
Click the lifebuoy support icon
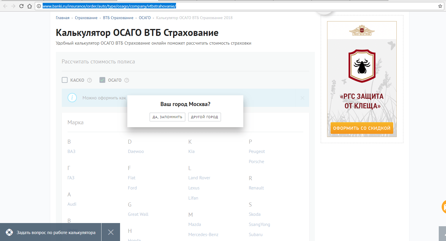[9, 232]
